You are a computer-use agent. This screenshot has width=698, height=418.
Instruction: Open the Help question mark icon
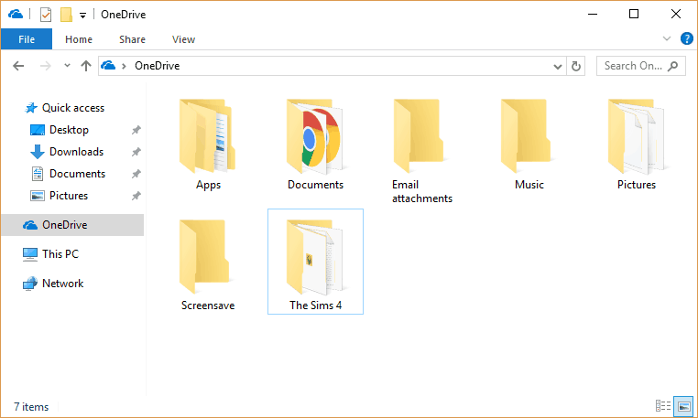point(686,38)
